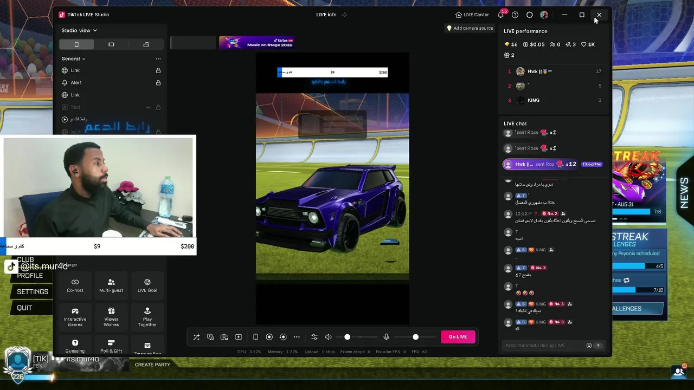This screenshot has height=390, width=694.
Task: Open the emoji picker in comment box
Action: (x=589, y=346)
